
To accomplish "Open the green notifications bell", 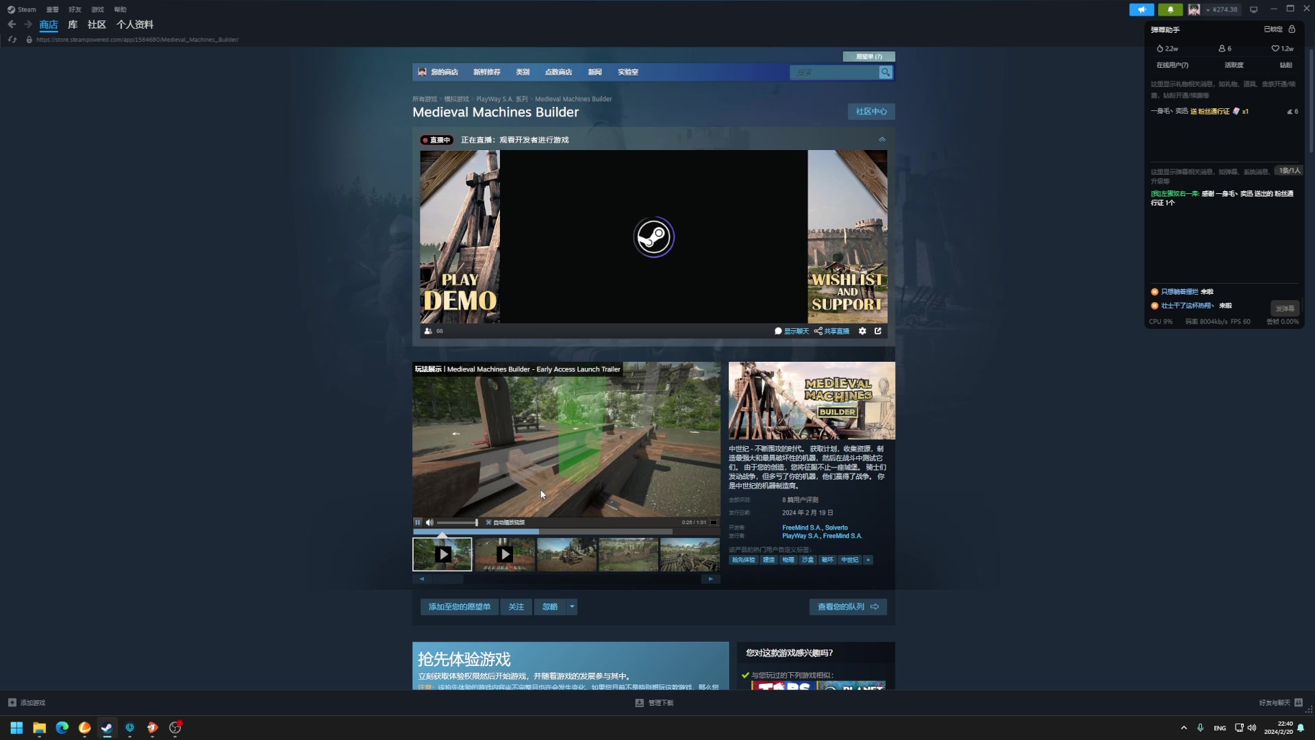I will click(1170, 10).
